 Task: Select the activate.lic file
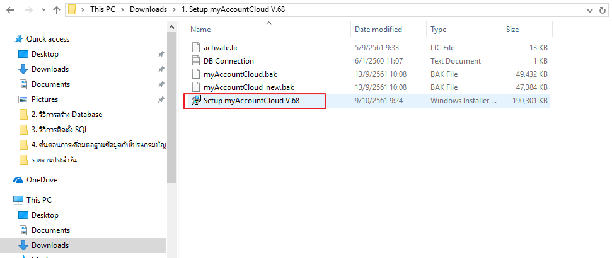(x=221, y=48)
